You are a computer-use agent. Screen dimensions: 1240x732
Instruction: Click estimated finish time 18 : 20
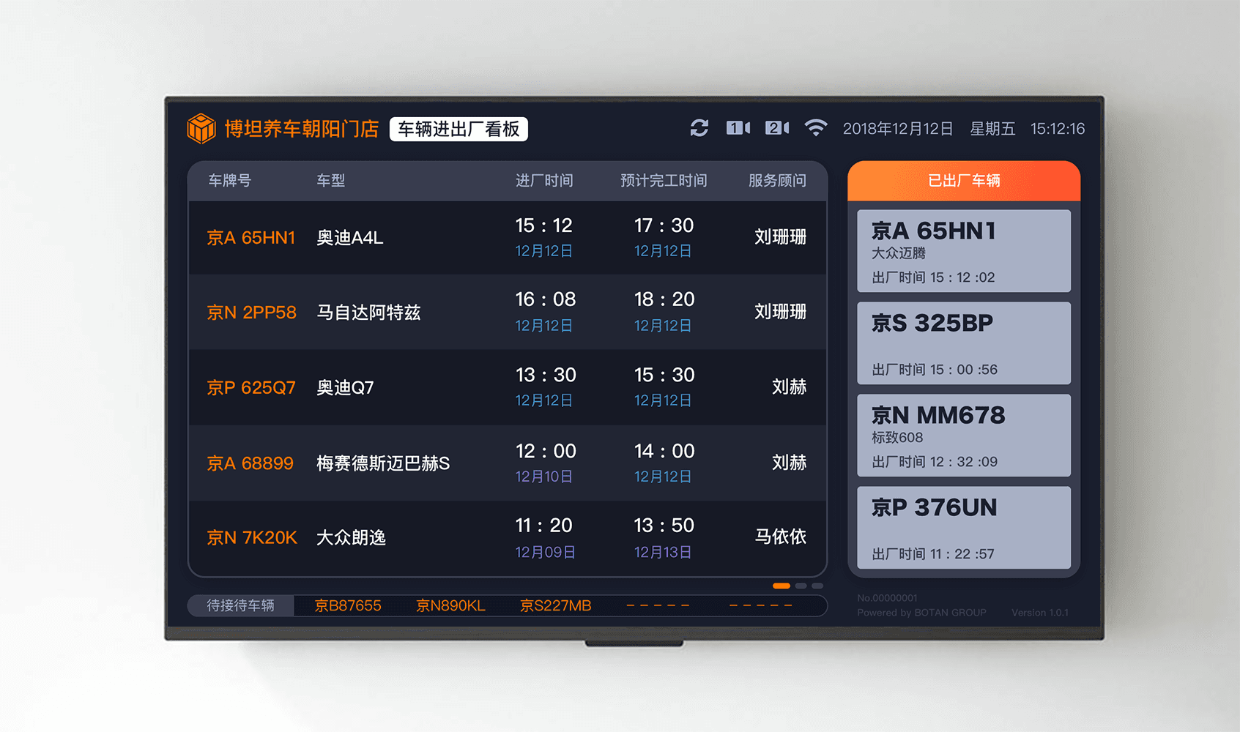[664, 299]
